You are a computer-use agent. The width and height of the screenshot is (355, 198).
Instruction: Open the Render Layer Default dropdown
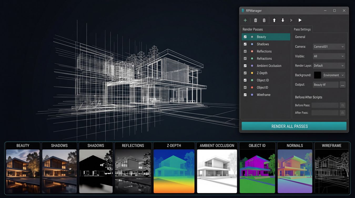coord(329,65)
